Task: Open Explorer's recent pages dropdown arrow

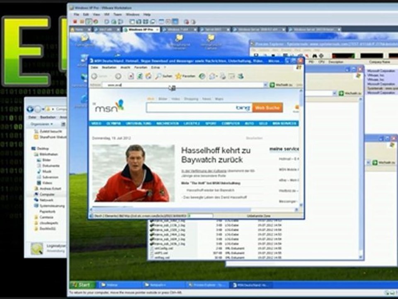Action: [x=44, y=109]
